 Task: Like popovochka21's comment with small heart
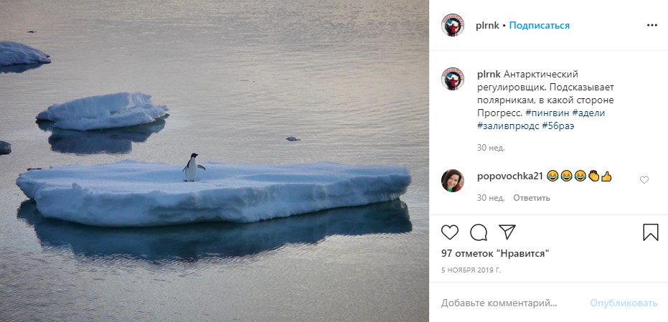[644, 180]
